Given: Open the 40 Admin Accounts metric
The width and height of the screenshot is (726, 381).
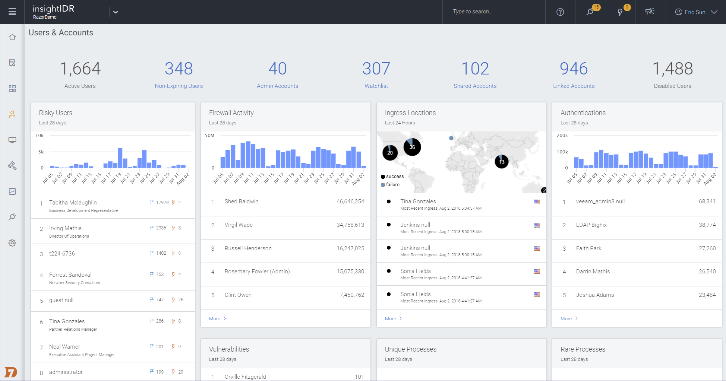Looking at the screenshot, I should (x=277, y=74).
